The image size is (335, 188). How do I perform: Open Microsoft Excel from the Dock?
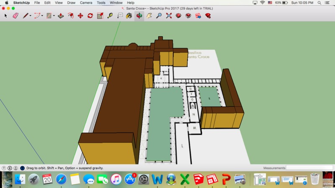pos(185,179)
